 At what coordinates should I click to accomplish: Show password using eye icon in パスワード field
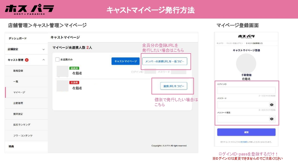pyautogui.click(x=272, y=105)
